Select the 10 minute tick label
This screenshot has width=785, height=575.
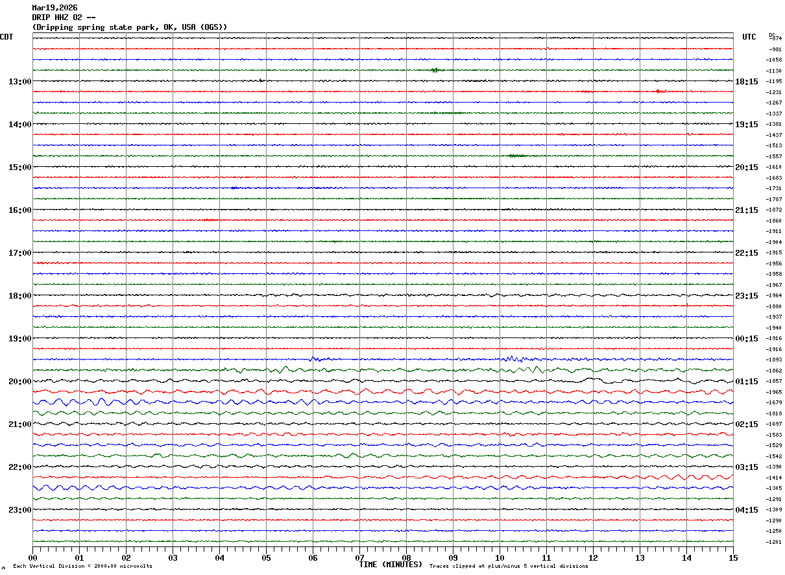[x=500, y=557]
